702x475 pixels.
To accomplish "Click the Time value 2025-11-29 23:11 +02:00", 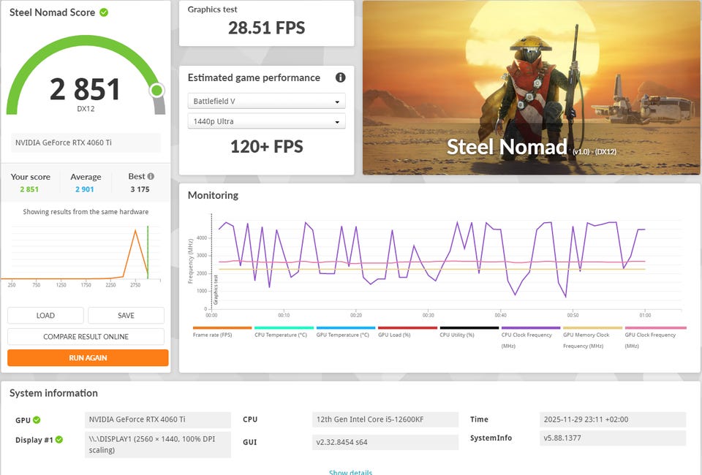I will click(x=613, y=419).
